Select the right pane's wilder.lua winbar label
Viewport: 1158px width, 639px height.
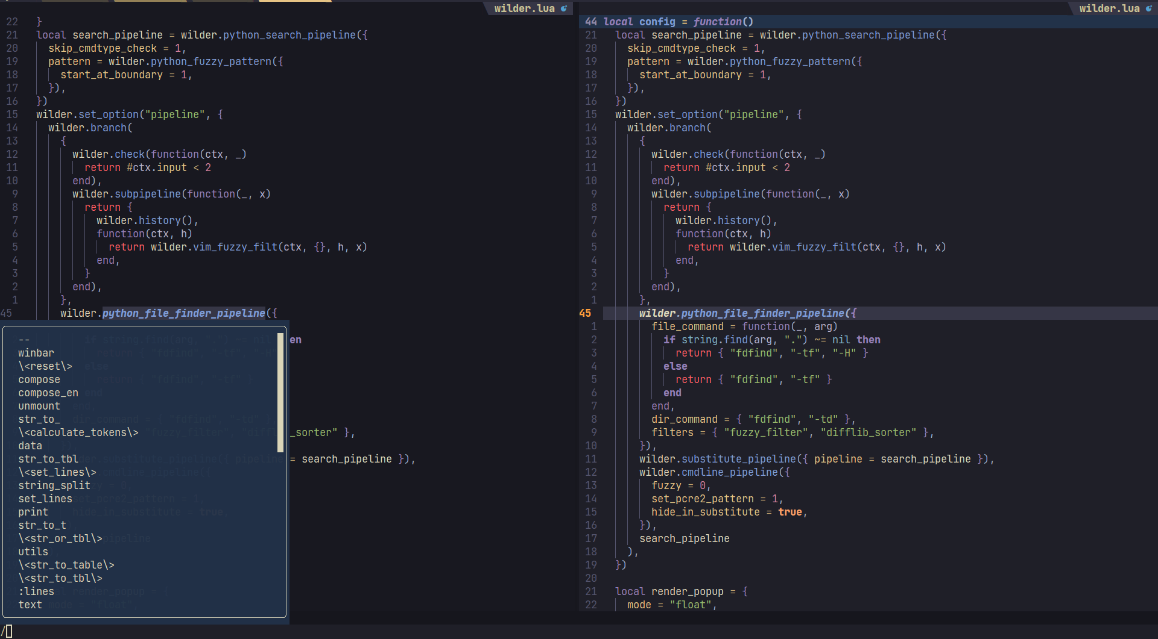click(x=1110, y=8)
